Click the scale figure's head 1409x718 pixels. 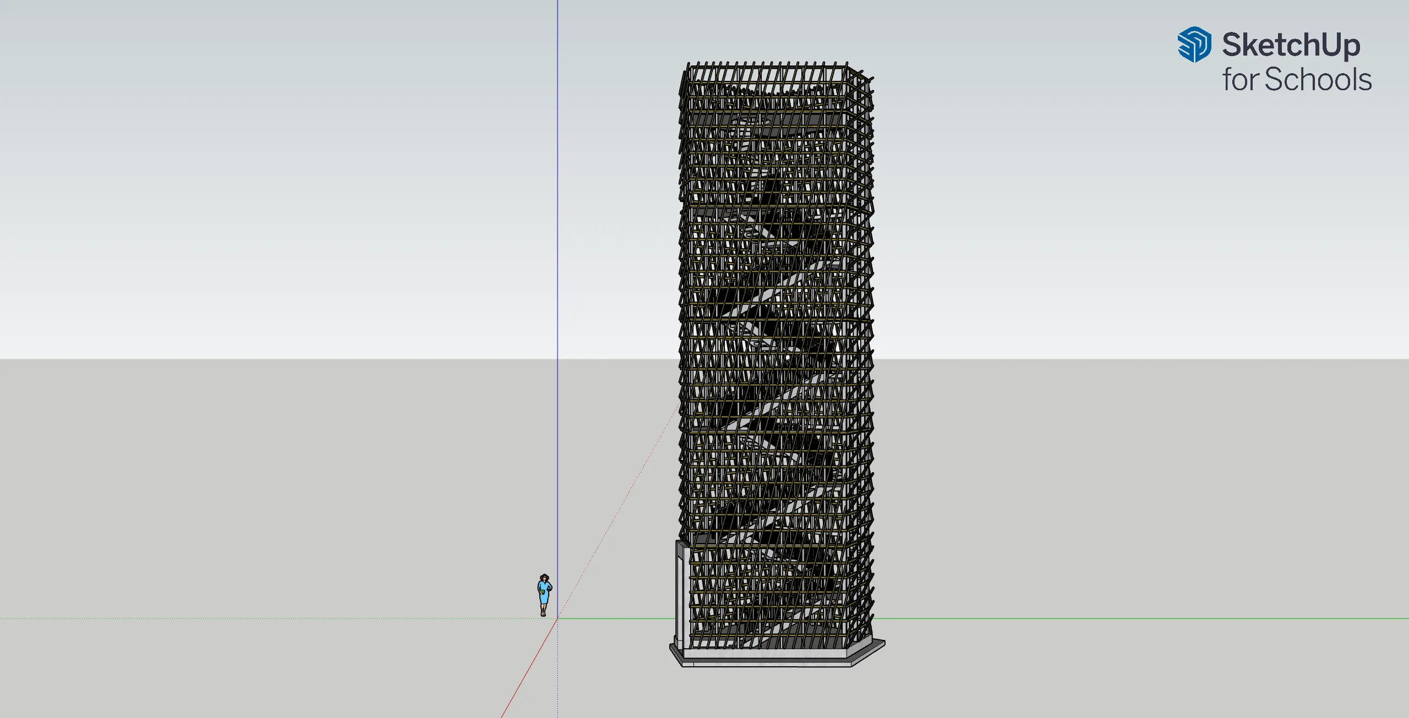pos(544,577)
